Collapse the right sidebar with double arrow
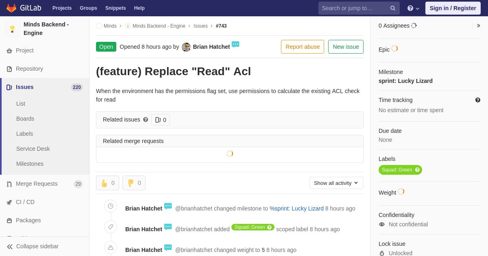 (478, 26)
